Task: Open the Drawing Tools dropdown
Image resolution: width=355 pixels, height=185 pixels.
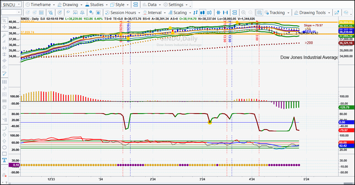Action: [x=312, y=12]
